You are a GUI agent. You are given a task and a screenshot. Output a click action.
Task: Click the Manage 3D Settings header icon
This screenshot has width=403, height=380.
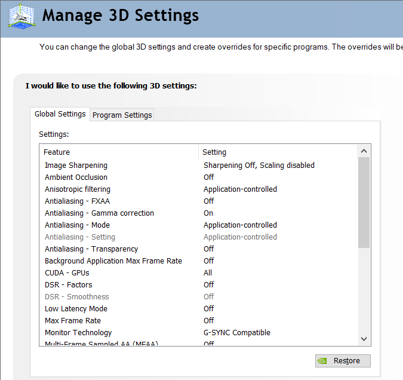pos(20,16)
